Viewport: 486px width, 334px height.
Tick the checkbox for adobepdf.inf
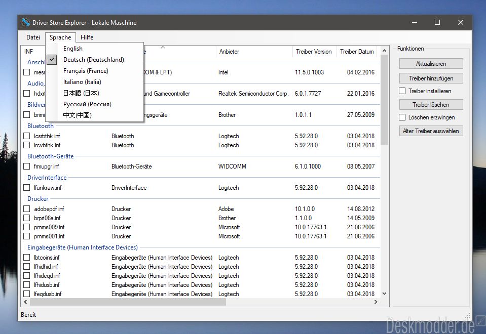click(27, 209)
